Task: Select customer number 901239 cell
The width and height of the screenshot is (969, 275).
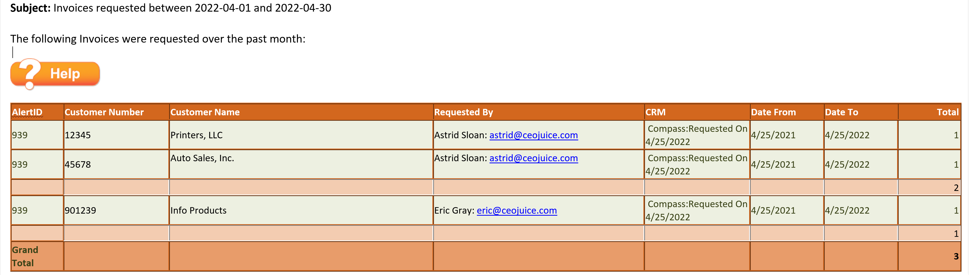Action: (x=116, y=211)
